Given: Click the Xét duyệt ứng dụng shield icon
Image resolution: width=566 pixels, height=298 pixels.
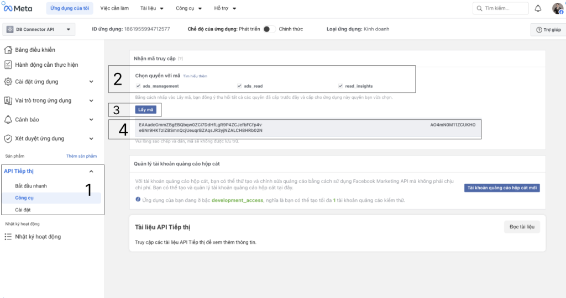Looking at the screenshot, I should pos(8,139).
